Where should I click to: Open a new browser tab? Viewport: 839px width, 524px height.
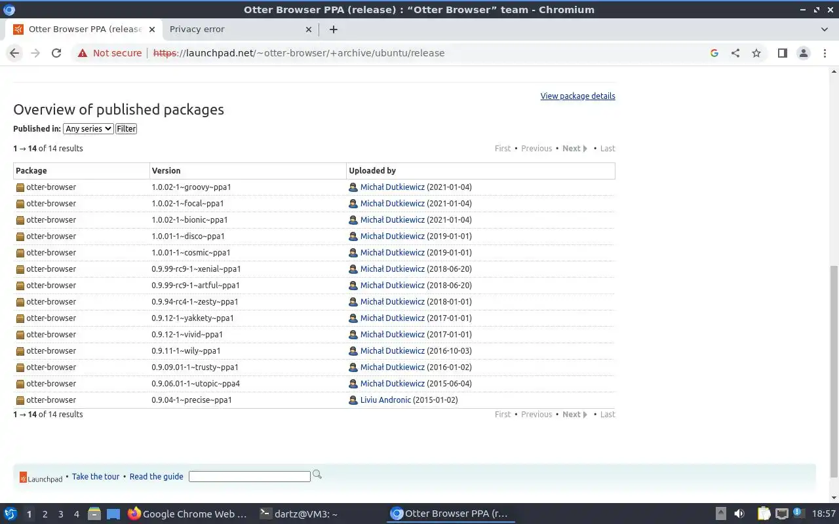click(333, 29)
